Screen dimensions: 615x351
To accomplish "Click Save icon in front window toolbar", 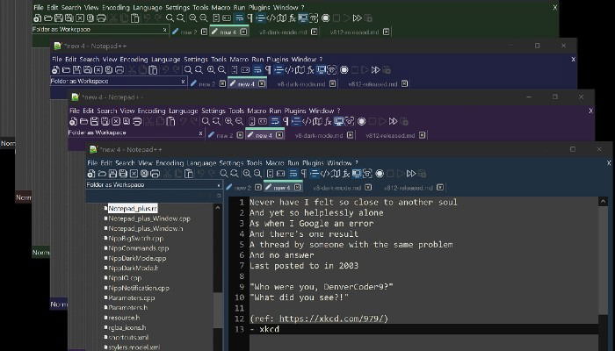I will (x=112, y=174).
